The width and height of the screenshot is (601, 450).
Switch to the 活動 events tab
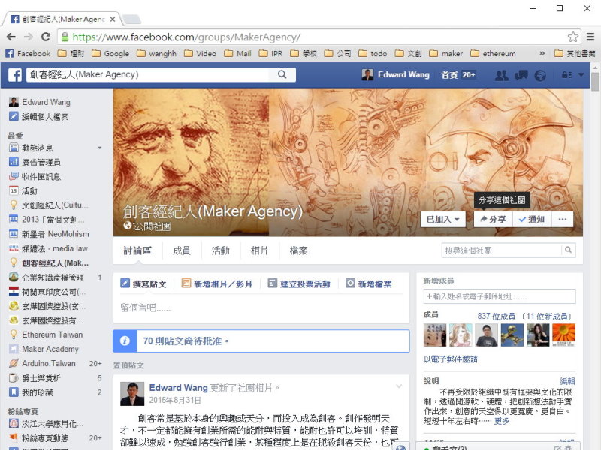tap(220, 250)
